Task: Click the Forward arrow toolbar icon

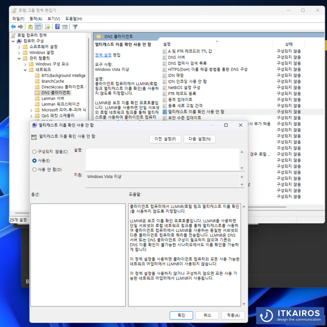Action: pyautogui.click(x=20, y=27)
